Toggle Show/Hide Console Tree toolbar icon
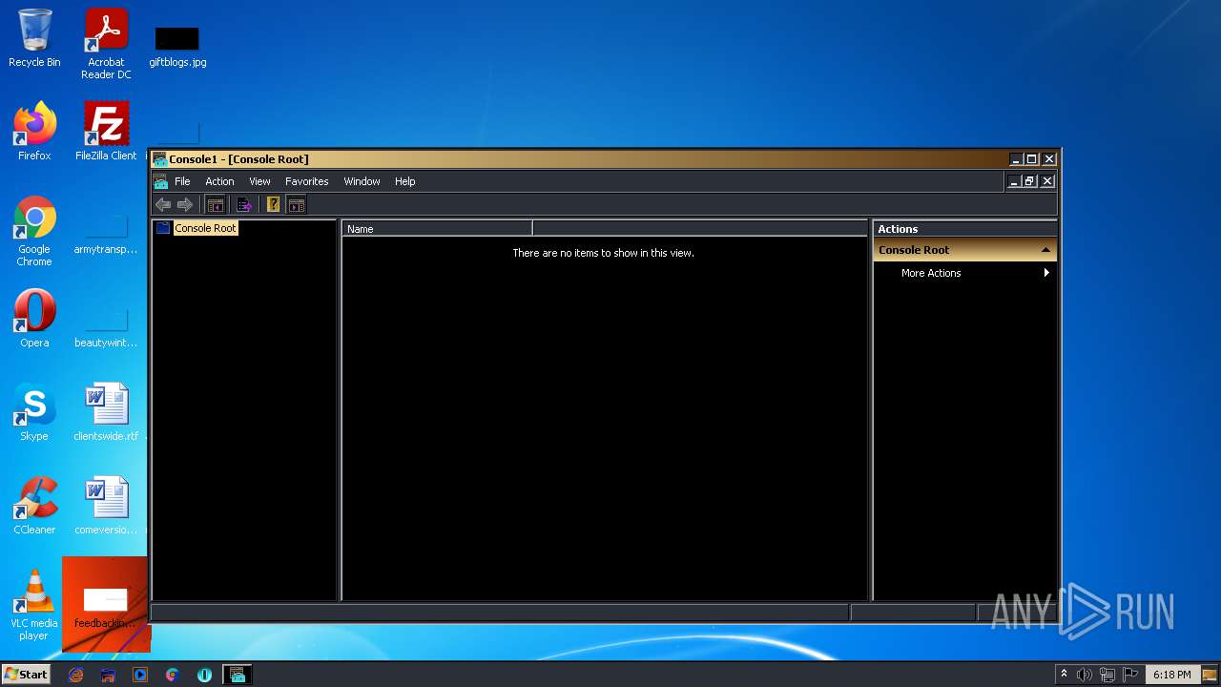 [216, 204]
